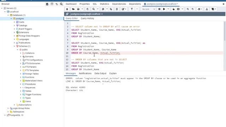The width and height of the screenshot is (226, 127).
Task: Click the Delete trash can icon
Action: tap(117, 9)
